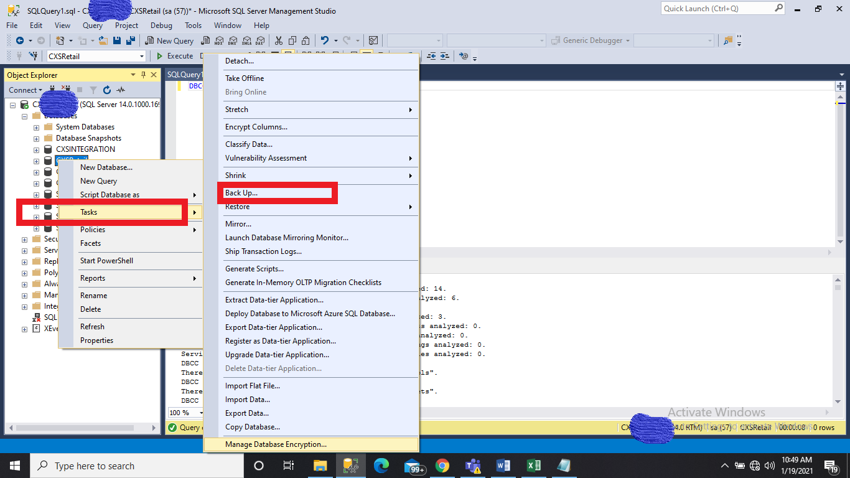
Task: Open the File menu
Action: (x=12, y=26)
